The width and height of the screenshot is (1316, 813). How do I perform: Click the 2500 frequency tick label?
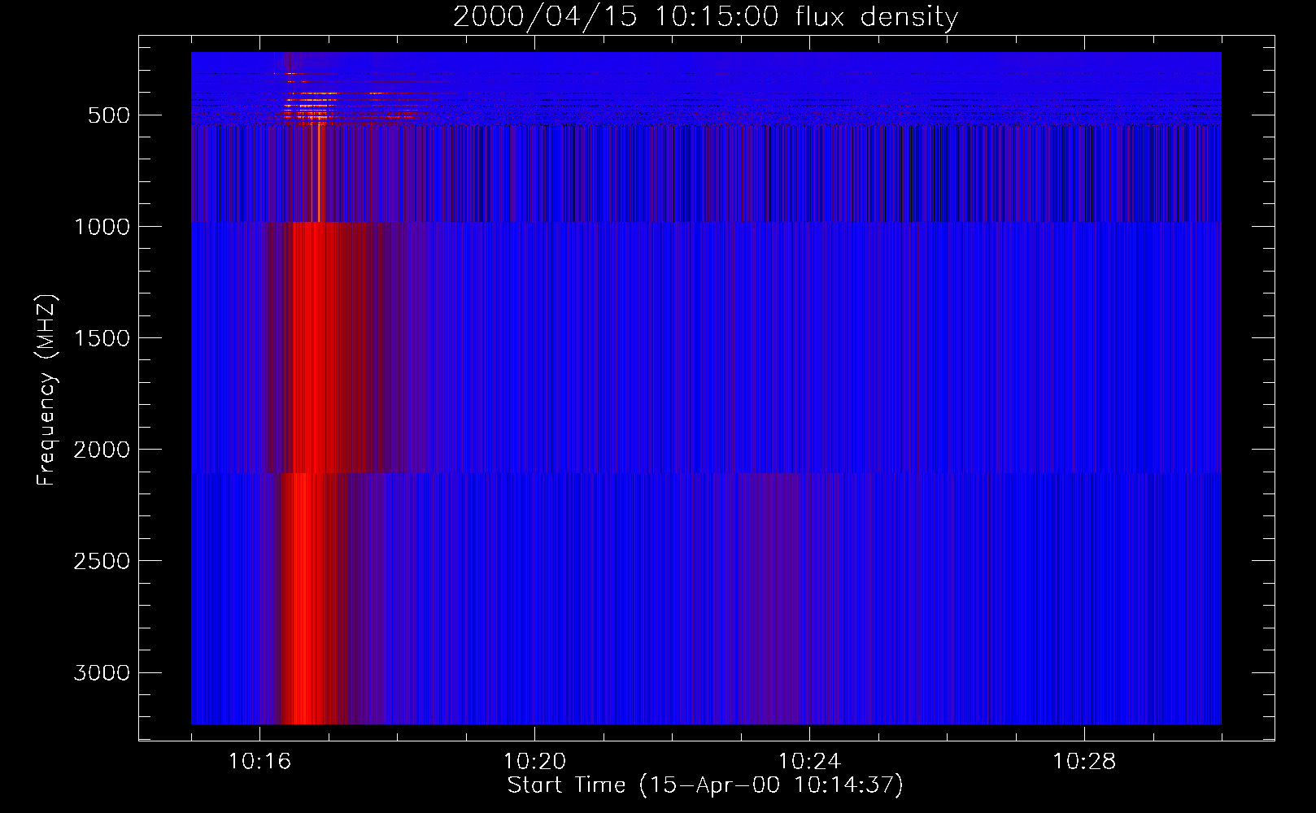click(102, 561)
